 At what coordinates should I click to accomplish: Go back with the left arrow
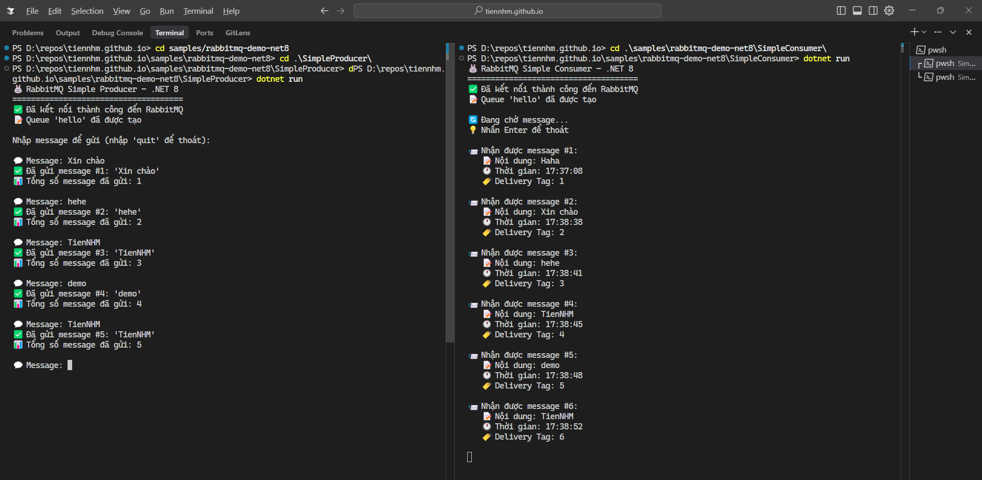pyautogui.click(x=324, y=11)
